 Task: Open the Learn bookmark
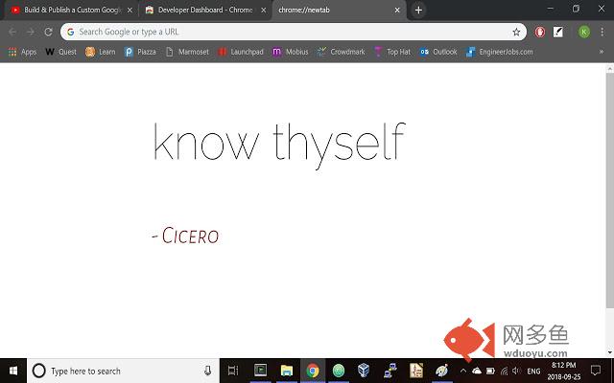[x=100, y=52]
